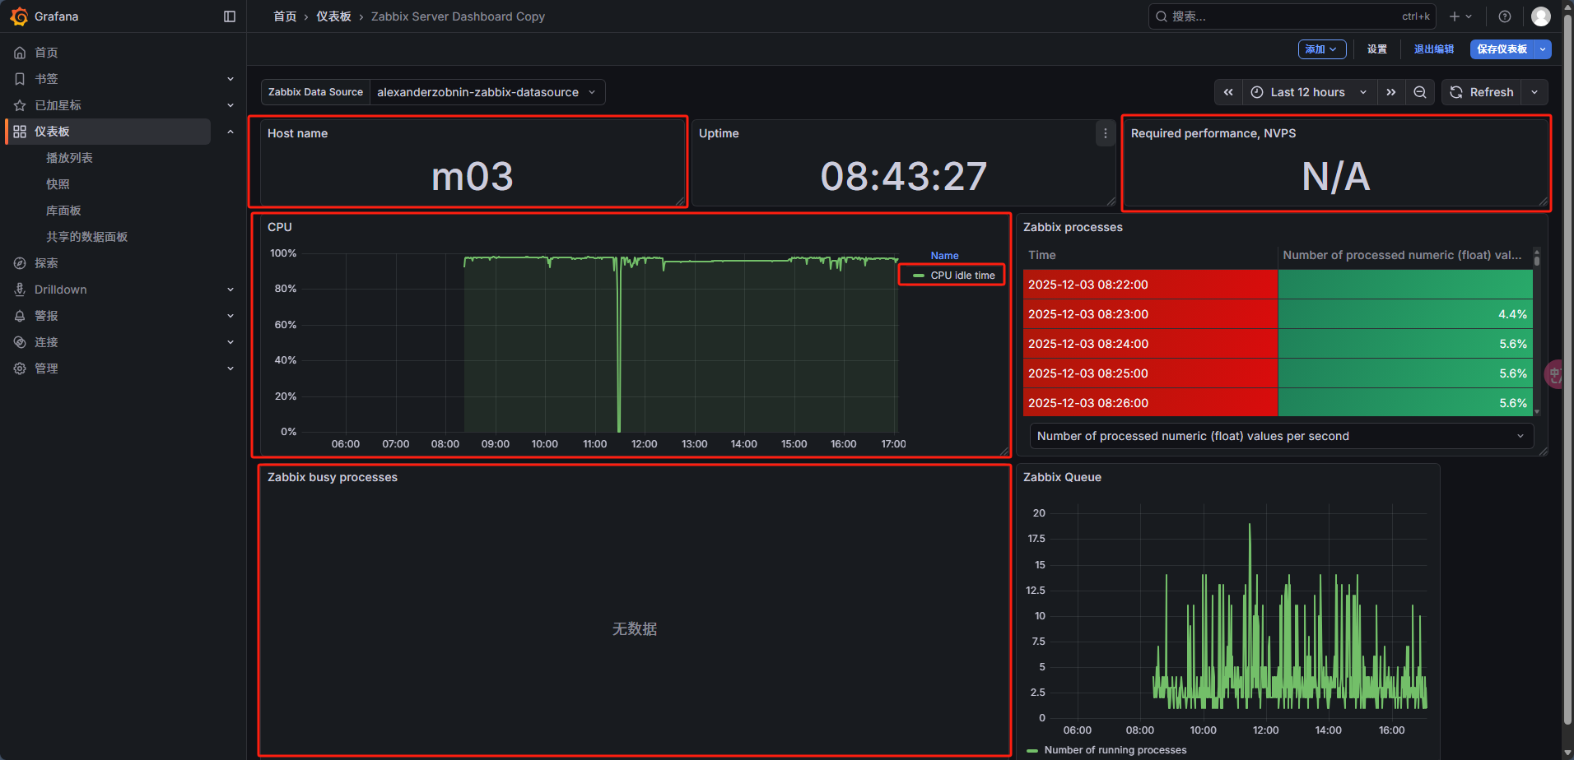Viewport: 1574px width, 760px height.
Task: Select 仪表板 in the sidebar
Action: pyautogui.click(x=109, y=132)
